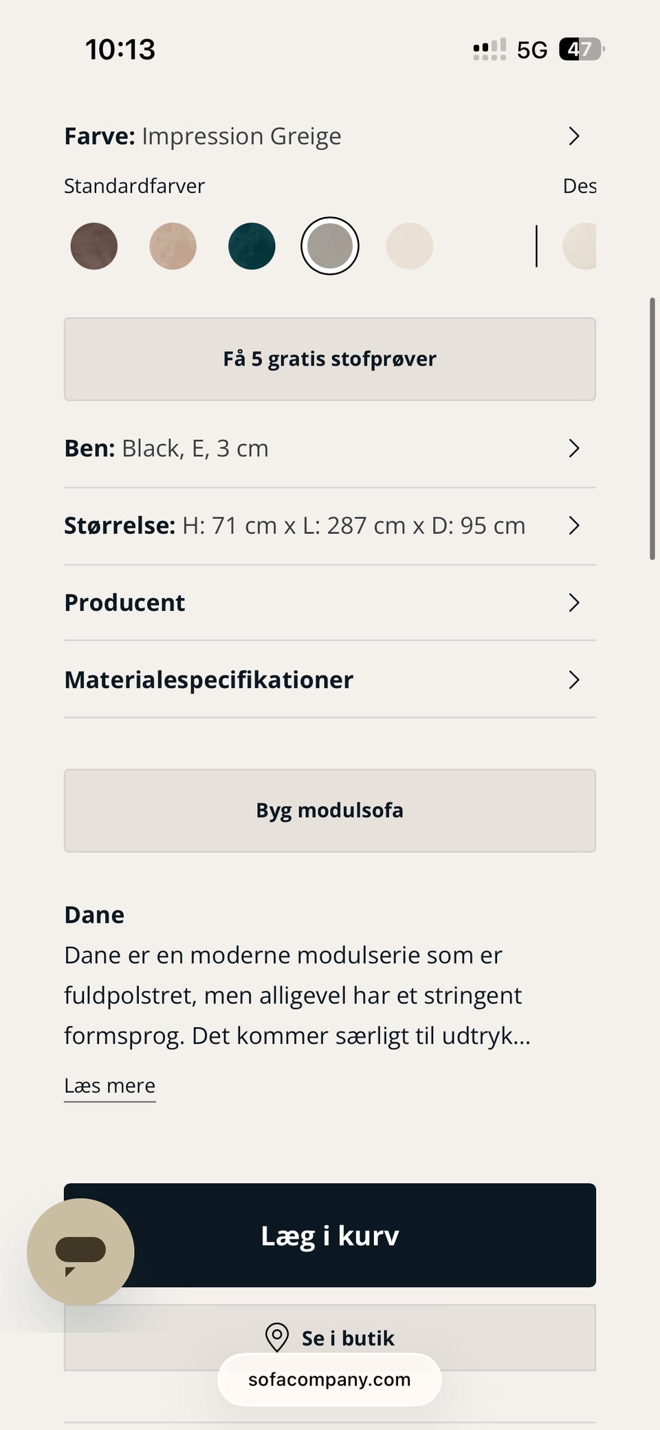660x1430 pixels.
Task: Open the chat bubble widget
Action: coord(80,1251)
